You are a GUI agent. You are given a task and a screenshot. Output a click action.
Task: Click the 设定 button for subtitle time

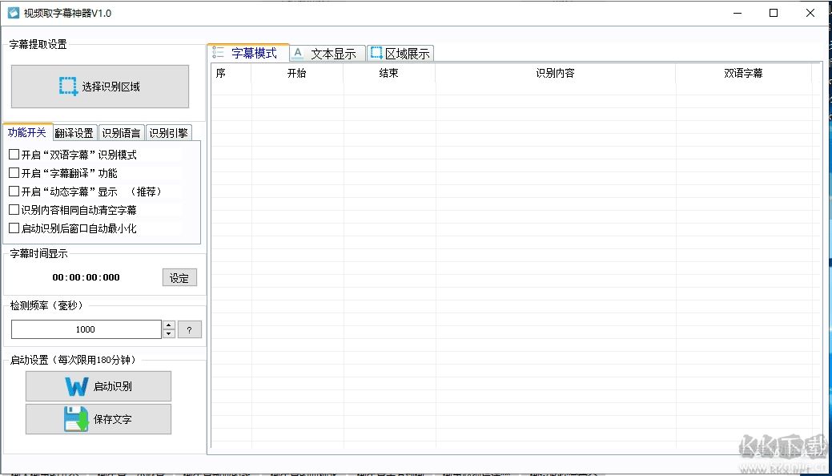pos(179,276)
